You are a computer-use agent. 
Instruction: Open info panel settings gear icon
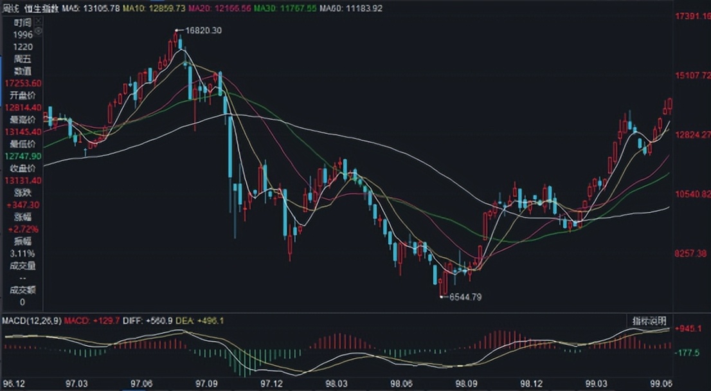point(39,31)
